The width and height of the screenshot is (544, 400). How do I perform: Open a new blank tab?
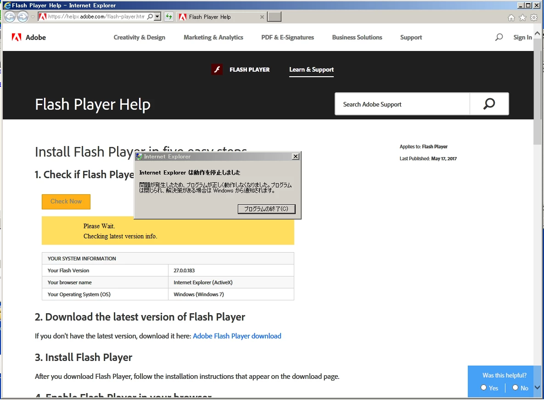click(274, 17)
